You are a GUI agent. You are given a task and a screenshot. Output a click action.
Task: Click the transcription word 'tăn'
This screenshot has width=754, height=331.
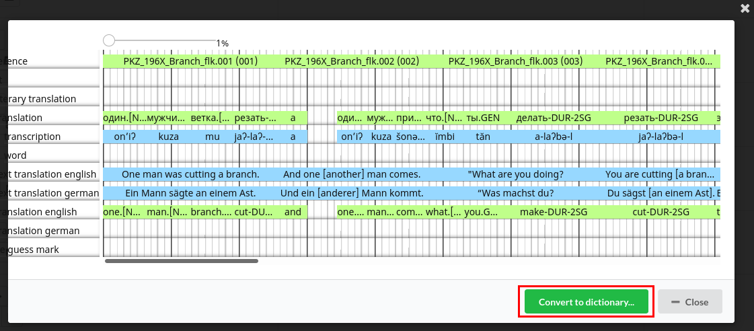point(483,137)
